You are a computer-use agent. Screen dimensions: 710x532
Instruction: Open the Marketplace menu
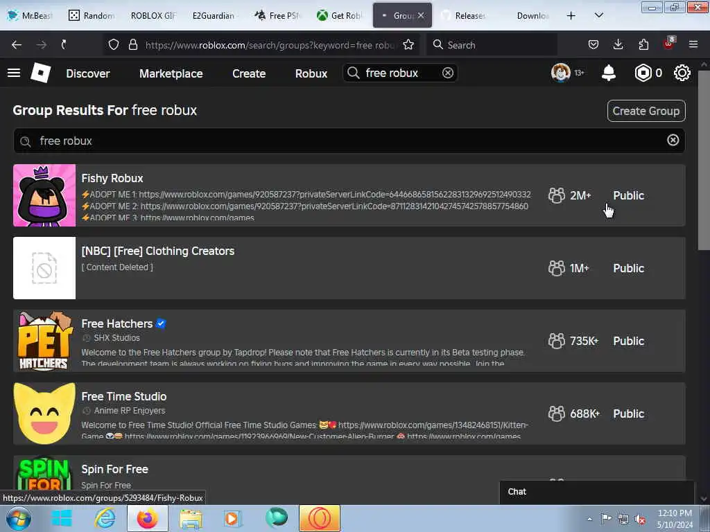[x=171, y=73]
